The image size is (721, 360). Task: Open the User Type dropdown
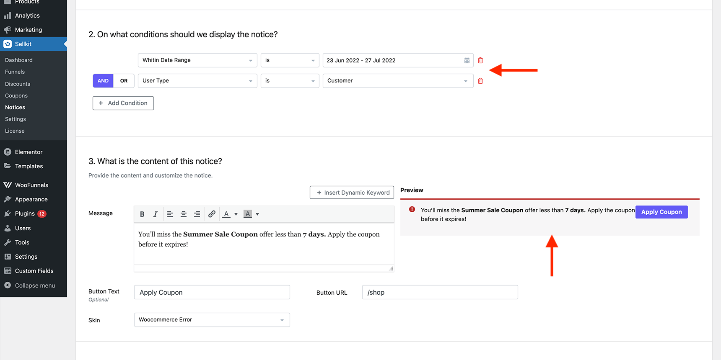197,81
